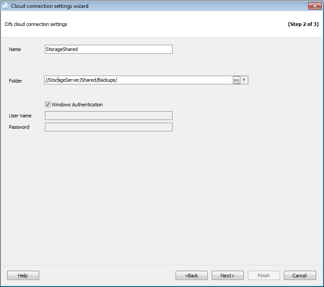Image resolution: width=324 pixels, height=287 pixels.
Task: Cancel the cloud connection wizard
Action: (300, 276)
